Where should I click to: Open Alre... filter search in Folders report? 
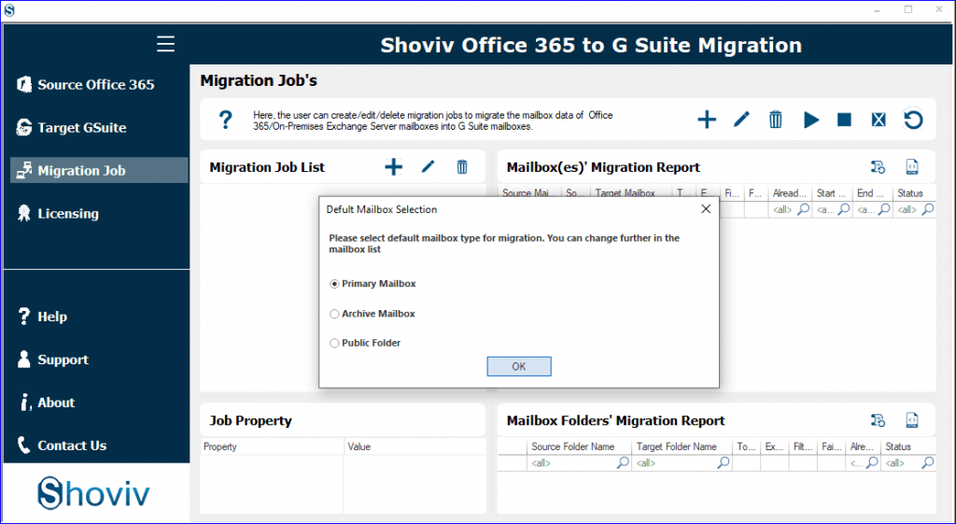click(x=873, y=463)
